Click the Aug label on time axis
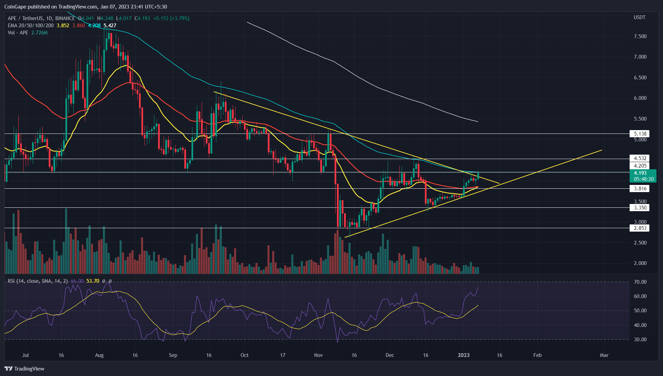The image size is (663, 376). 99,355
